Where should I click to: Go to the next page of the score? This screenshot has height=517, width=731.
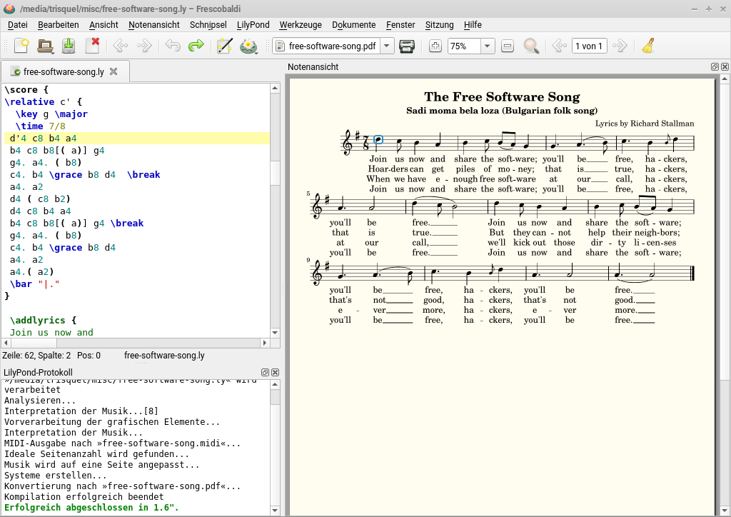click(620, 46)
